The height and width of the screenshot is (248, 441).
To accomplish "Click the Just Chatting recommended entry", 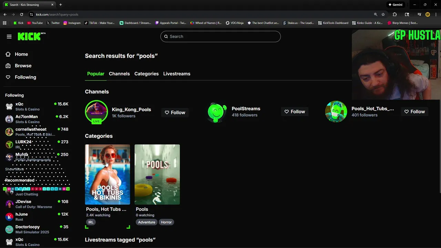I will coord(37,192).
